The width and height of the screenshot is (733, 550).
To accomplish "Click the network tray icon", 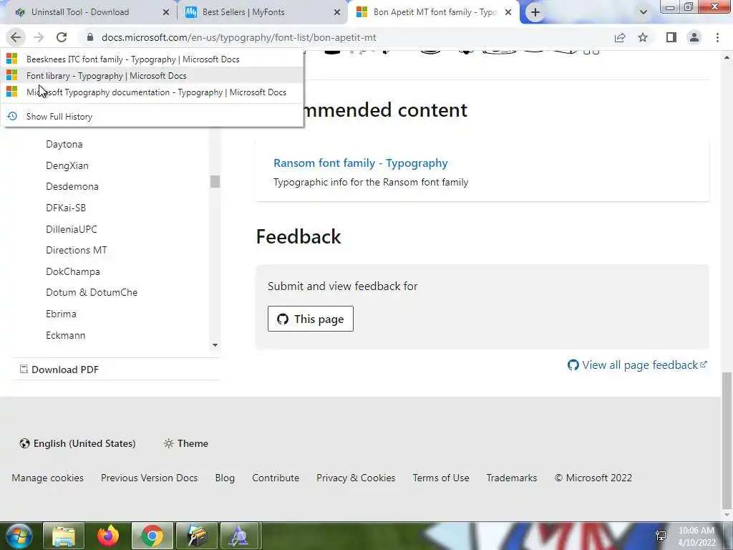I will 661,536.
